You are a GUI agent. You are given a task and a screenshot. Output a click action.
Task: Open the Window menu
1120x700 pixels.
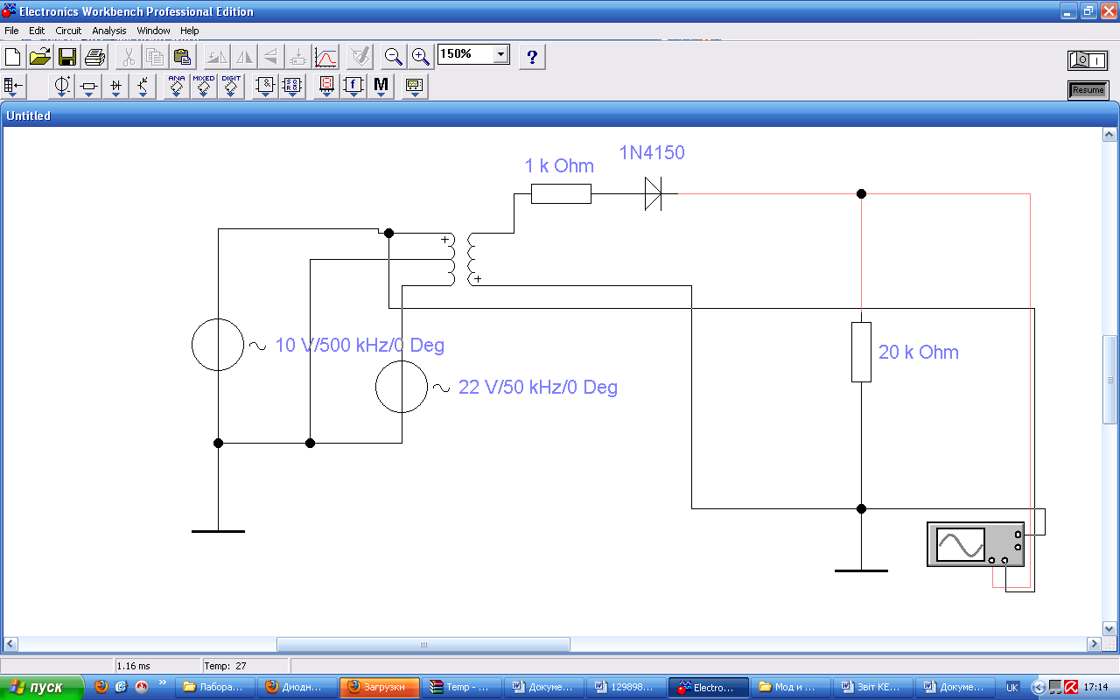153,31
